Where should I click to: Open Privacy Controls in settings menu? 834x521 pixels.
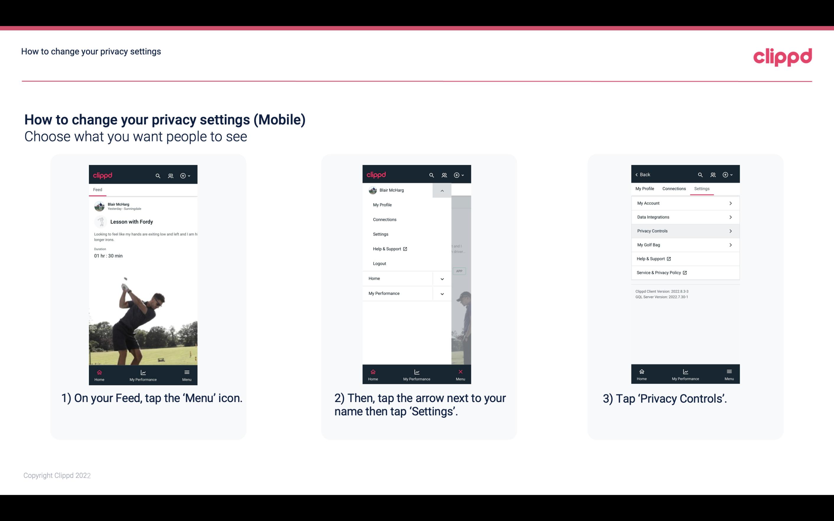[x=685, y=231]
